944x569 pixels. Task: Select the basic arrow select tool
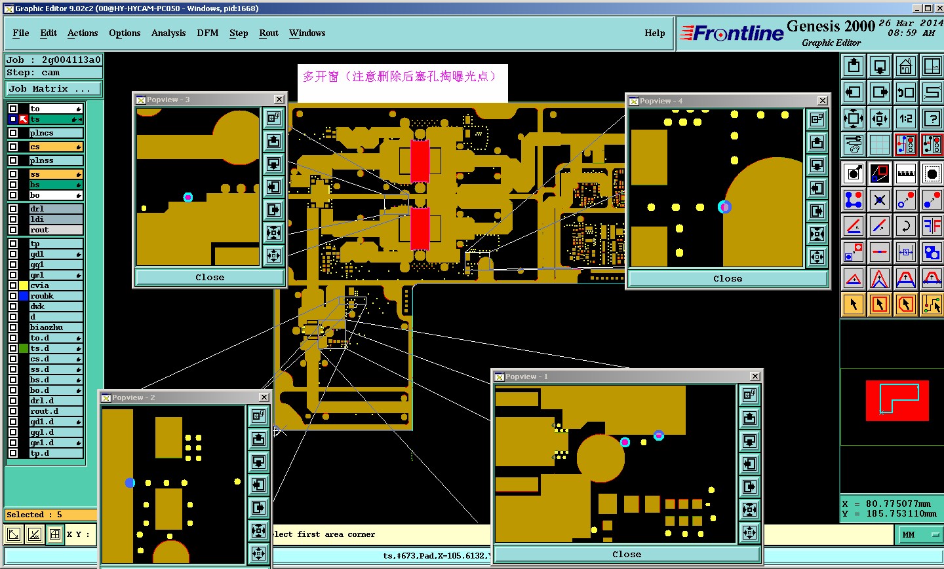coord(854,304)
